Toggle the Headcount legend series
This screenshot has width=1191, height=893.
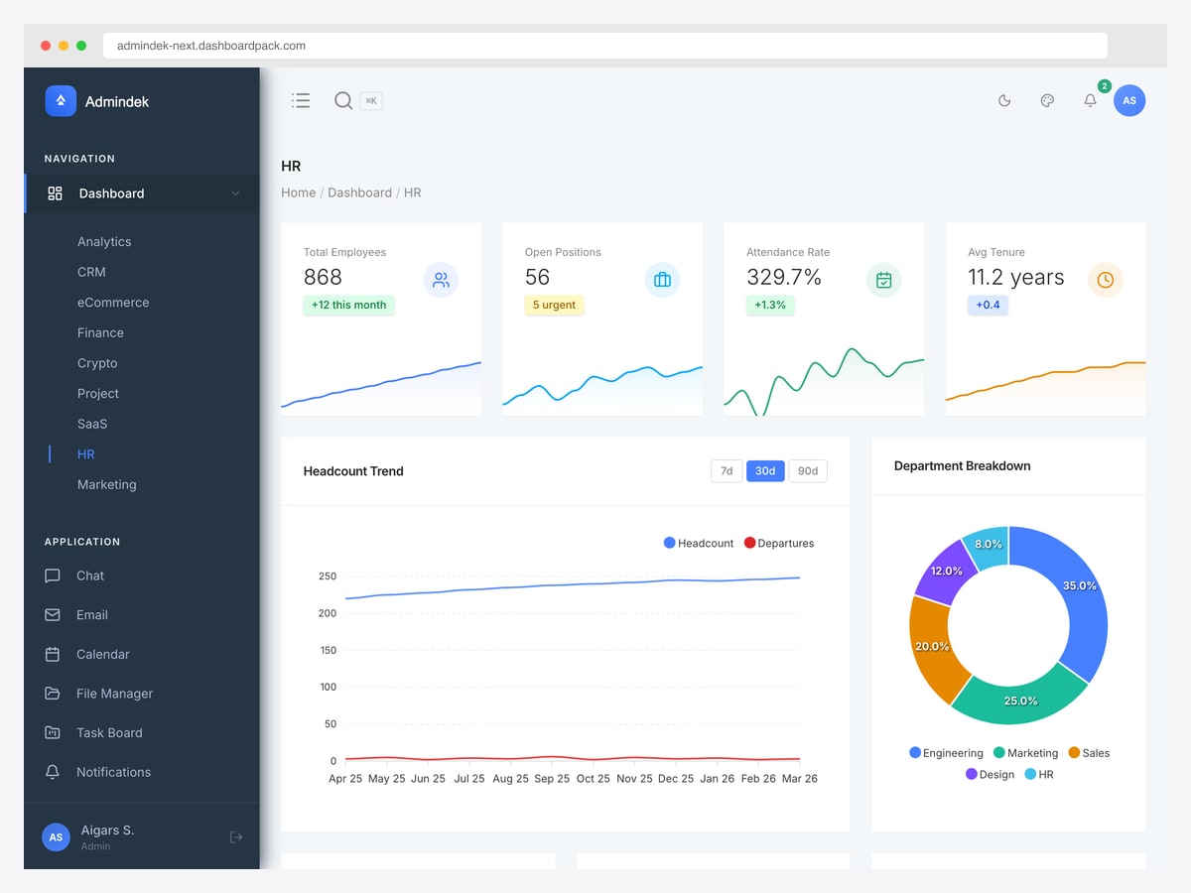click(x=699, y=543)
